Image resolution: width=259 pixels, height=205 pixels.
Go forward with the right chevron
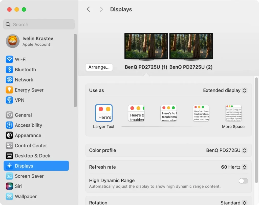(101, 9)
